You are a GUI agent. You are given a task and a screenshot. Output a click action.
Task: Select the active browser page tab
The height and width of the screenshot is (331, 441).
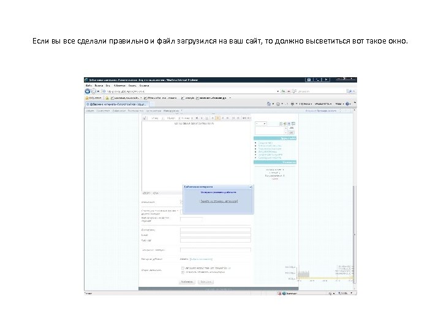[116, 104]
